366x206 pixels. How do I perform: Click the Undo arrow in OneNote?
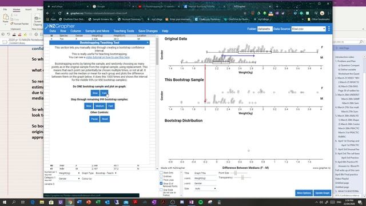[8, 34]
